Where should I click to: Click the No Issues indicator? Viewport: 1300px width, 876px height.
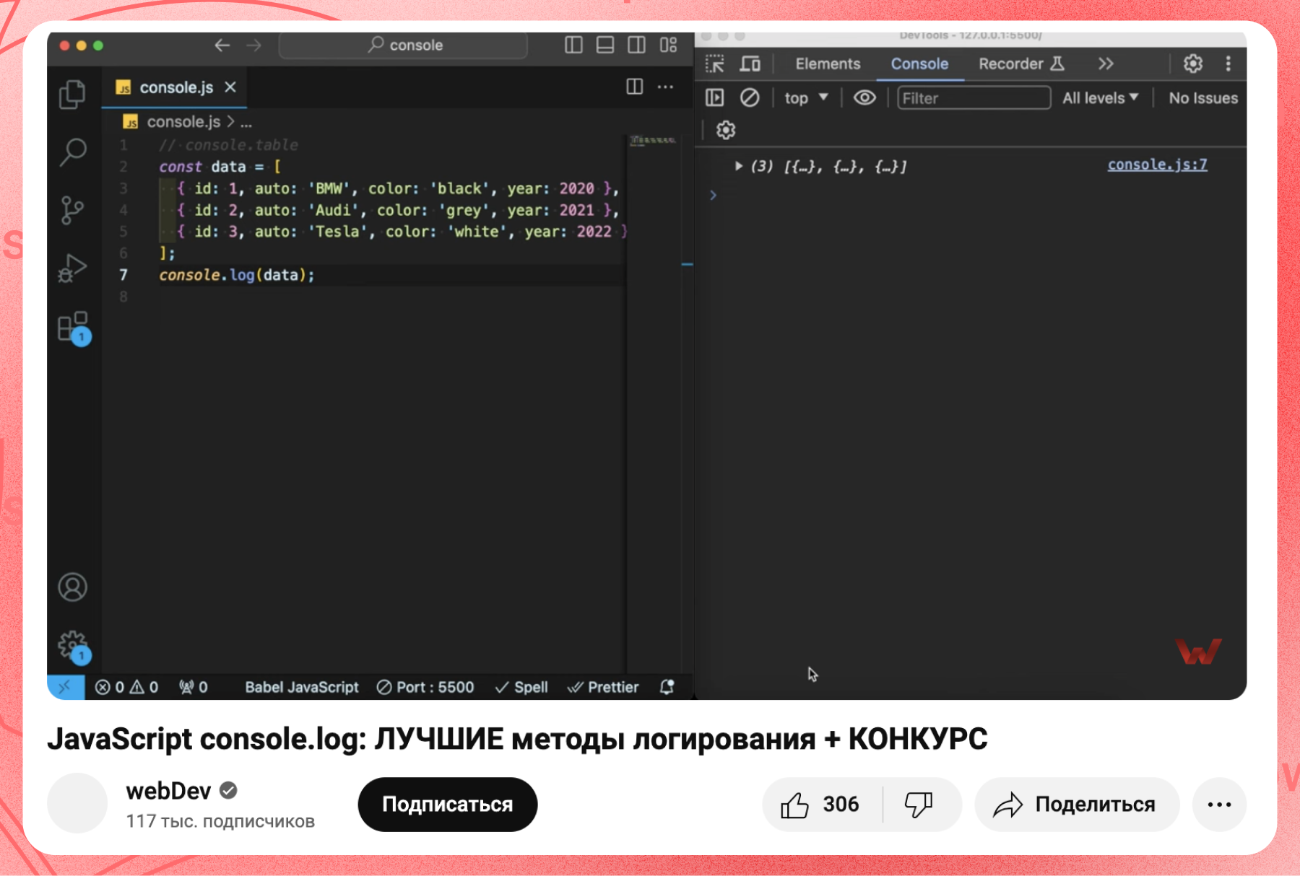click(x=1202, y=97)
